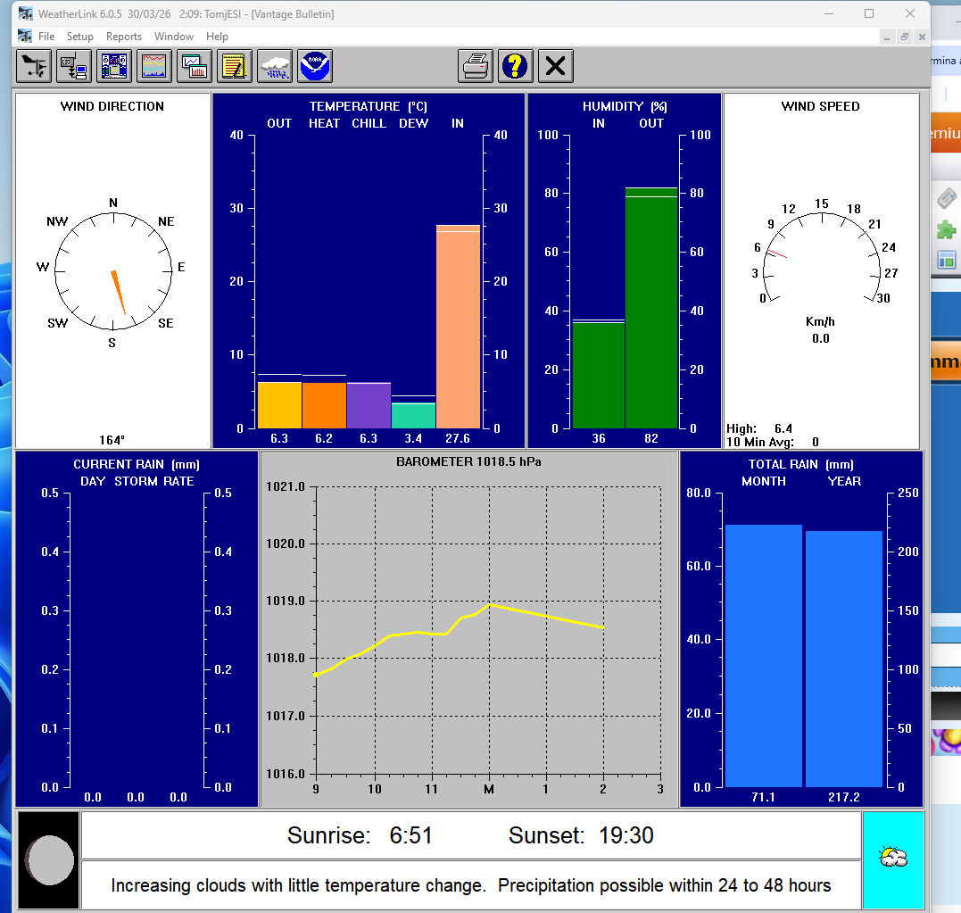
Task: Open the File menu
Action: click(x=46, y=37)
